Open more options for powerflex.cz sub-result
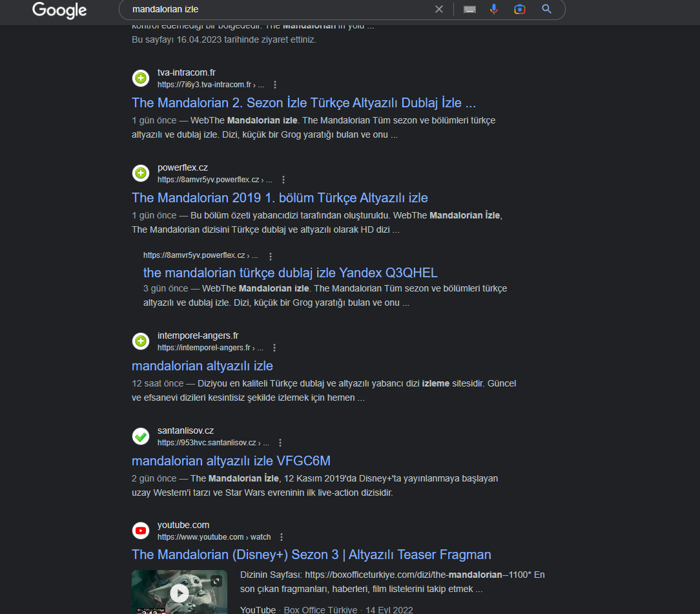Viewport: 700px width, 614px height. click(270, 256)
